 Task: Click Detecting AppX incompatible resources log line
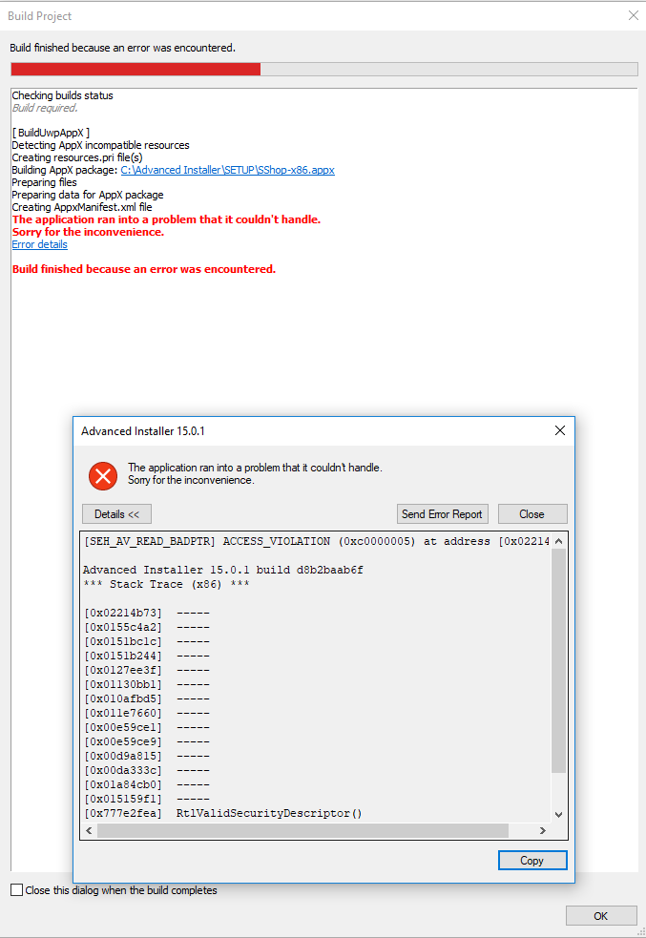pyautogui.click(x=100, y=145)
